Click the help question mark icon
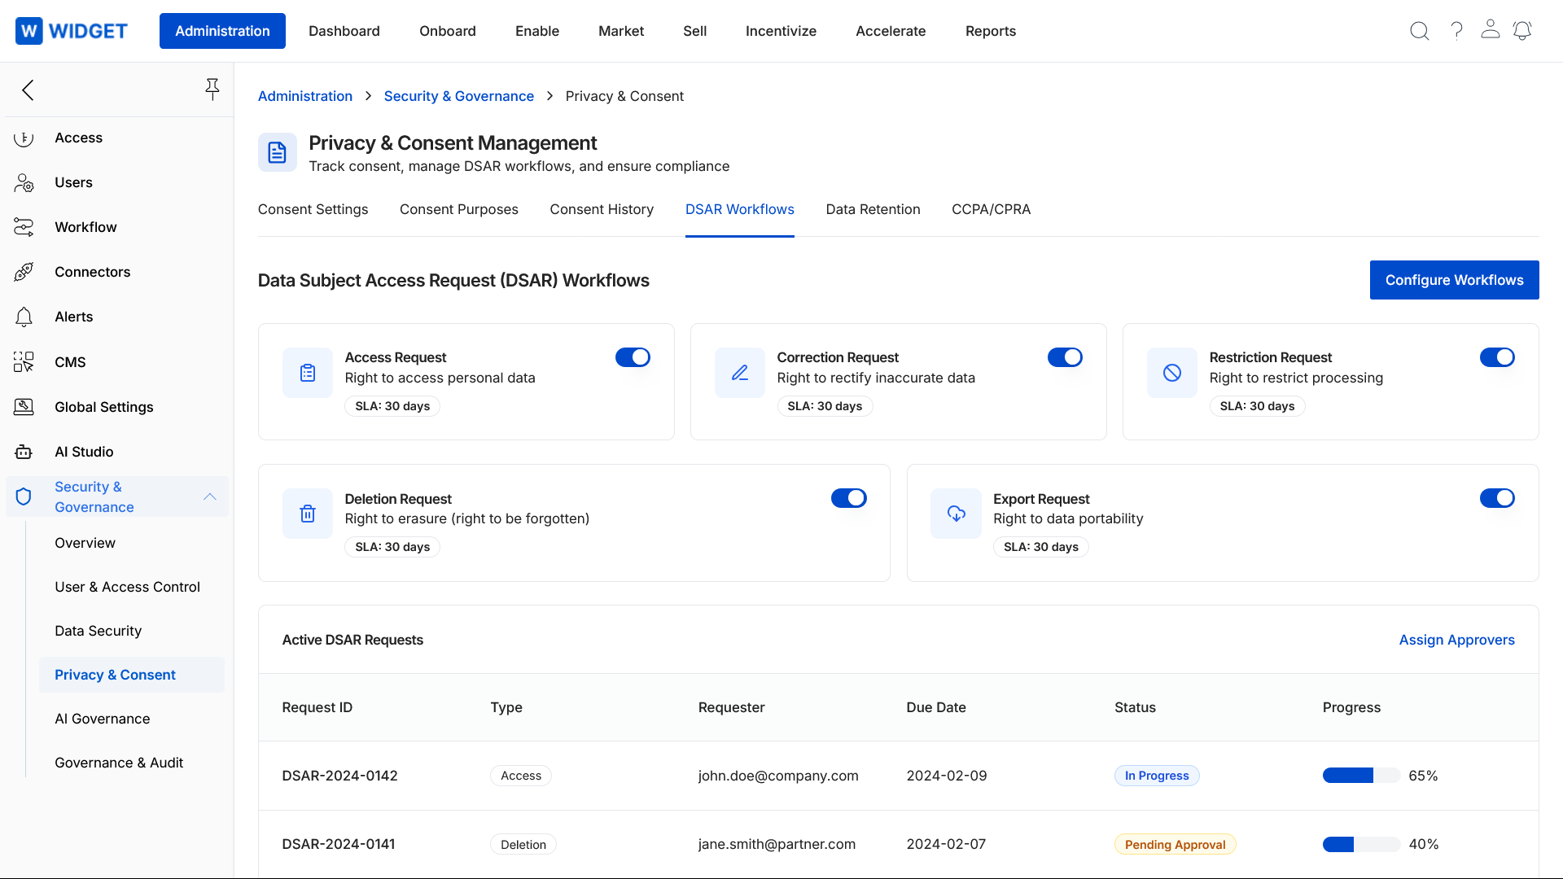This screenshot has width=1563, height=879. point(1457,30)
